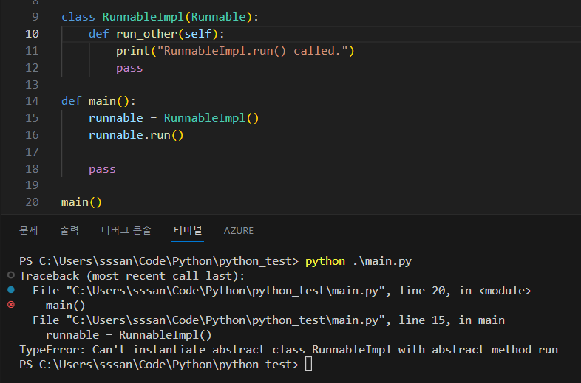Open the 출력 panel tab

(69, 230)
